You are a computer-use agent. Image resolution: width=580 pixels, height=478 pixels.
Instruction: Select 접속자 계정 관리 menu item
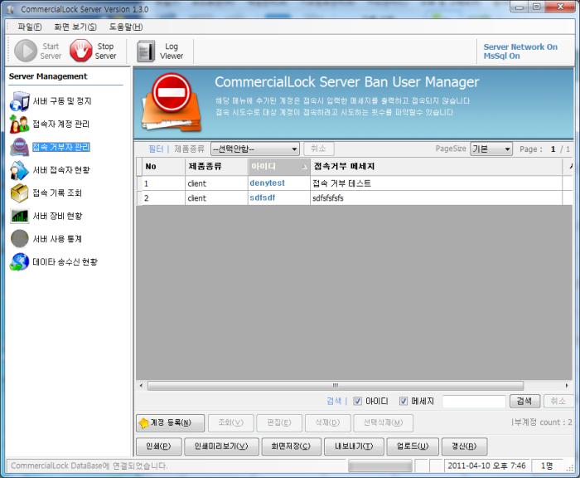pyautogui.click(x=61, y=124)
